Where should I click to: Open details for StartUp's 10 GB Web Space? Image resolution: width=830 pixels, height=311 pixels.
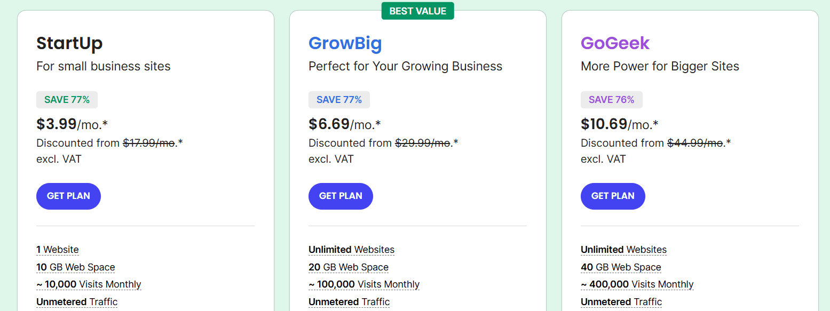(x=75, y=267)
